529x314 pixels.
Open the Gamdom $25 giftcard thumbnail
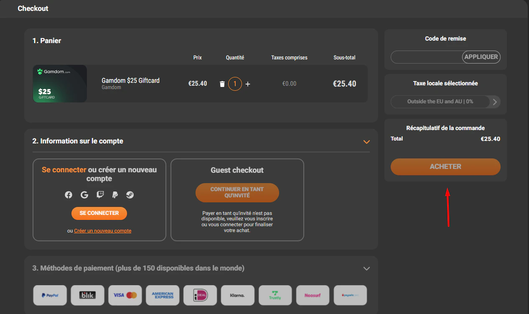coord(60,84)
